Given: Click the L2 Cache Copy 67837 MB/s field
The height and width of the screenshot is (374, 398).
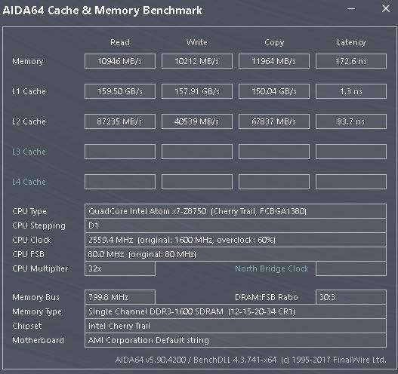Looking at the screenshot, I should click(x=274, y=121).
